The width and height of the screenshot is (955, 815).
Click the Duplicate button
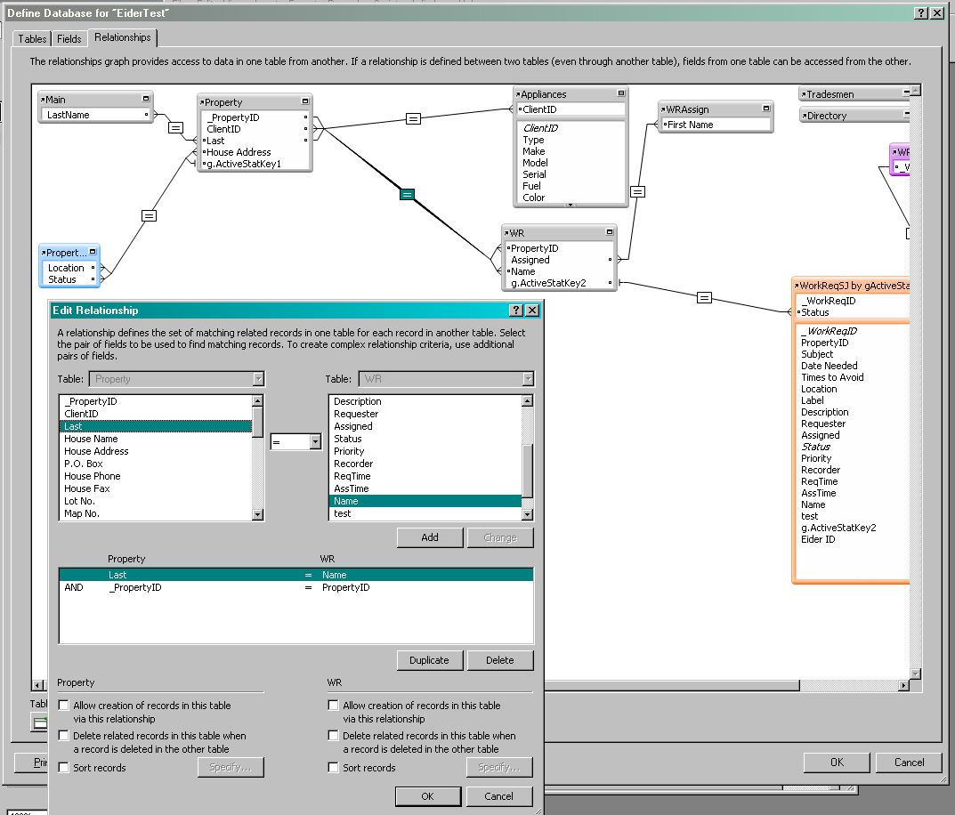[429, 660]
